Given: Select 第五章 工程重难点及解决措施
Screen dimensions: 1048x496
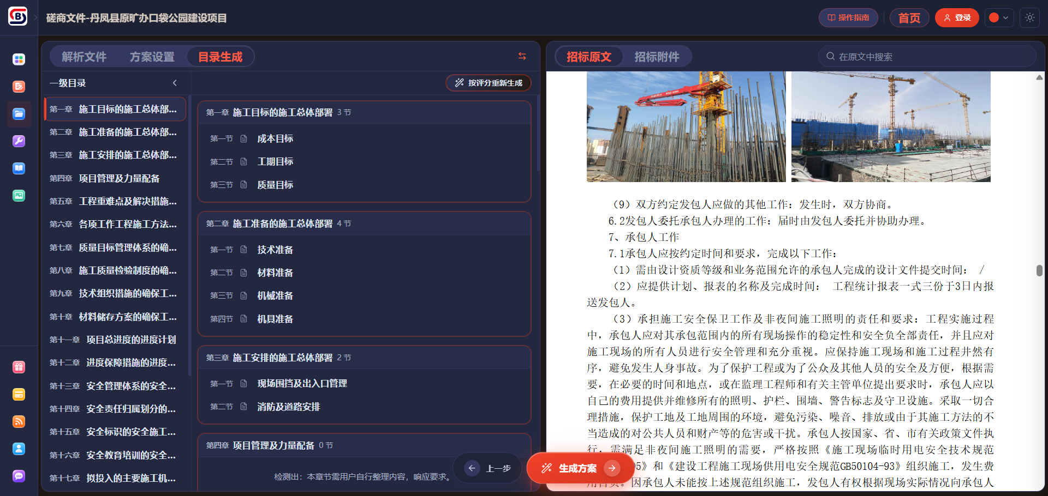Looking at the screenshot, I should click(115, 201).
